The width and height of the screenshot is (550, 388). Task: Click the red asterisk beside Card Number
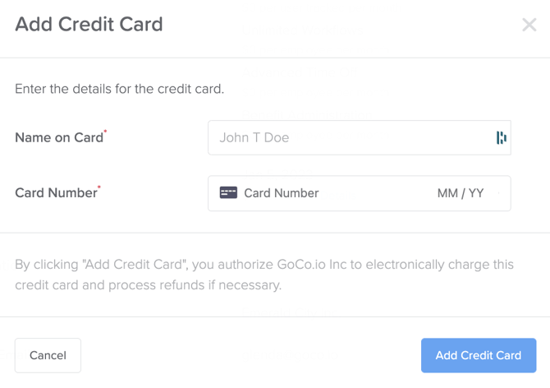tap(99, 187)
